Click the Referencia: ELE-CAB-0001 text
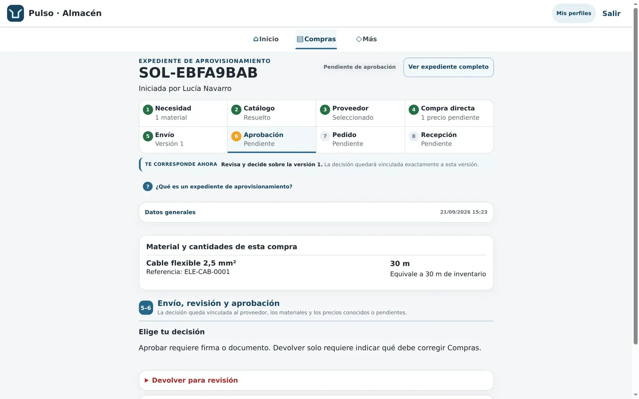Image resolution: width=639 pixels, height=399 pixels. (188, 272)
